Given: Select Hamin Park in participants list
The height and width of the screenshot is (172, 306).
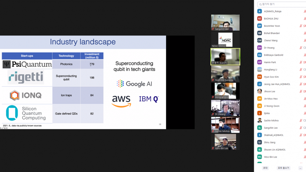Looking at the screenshot, I should point(270,62).
